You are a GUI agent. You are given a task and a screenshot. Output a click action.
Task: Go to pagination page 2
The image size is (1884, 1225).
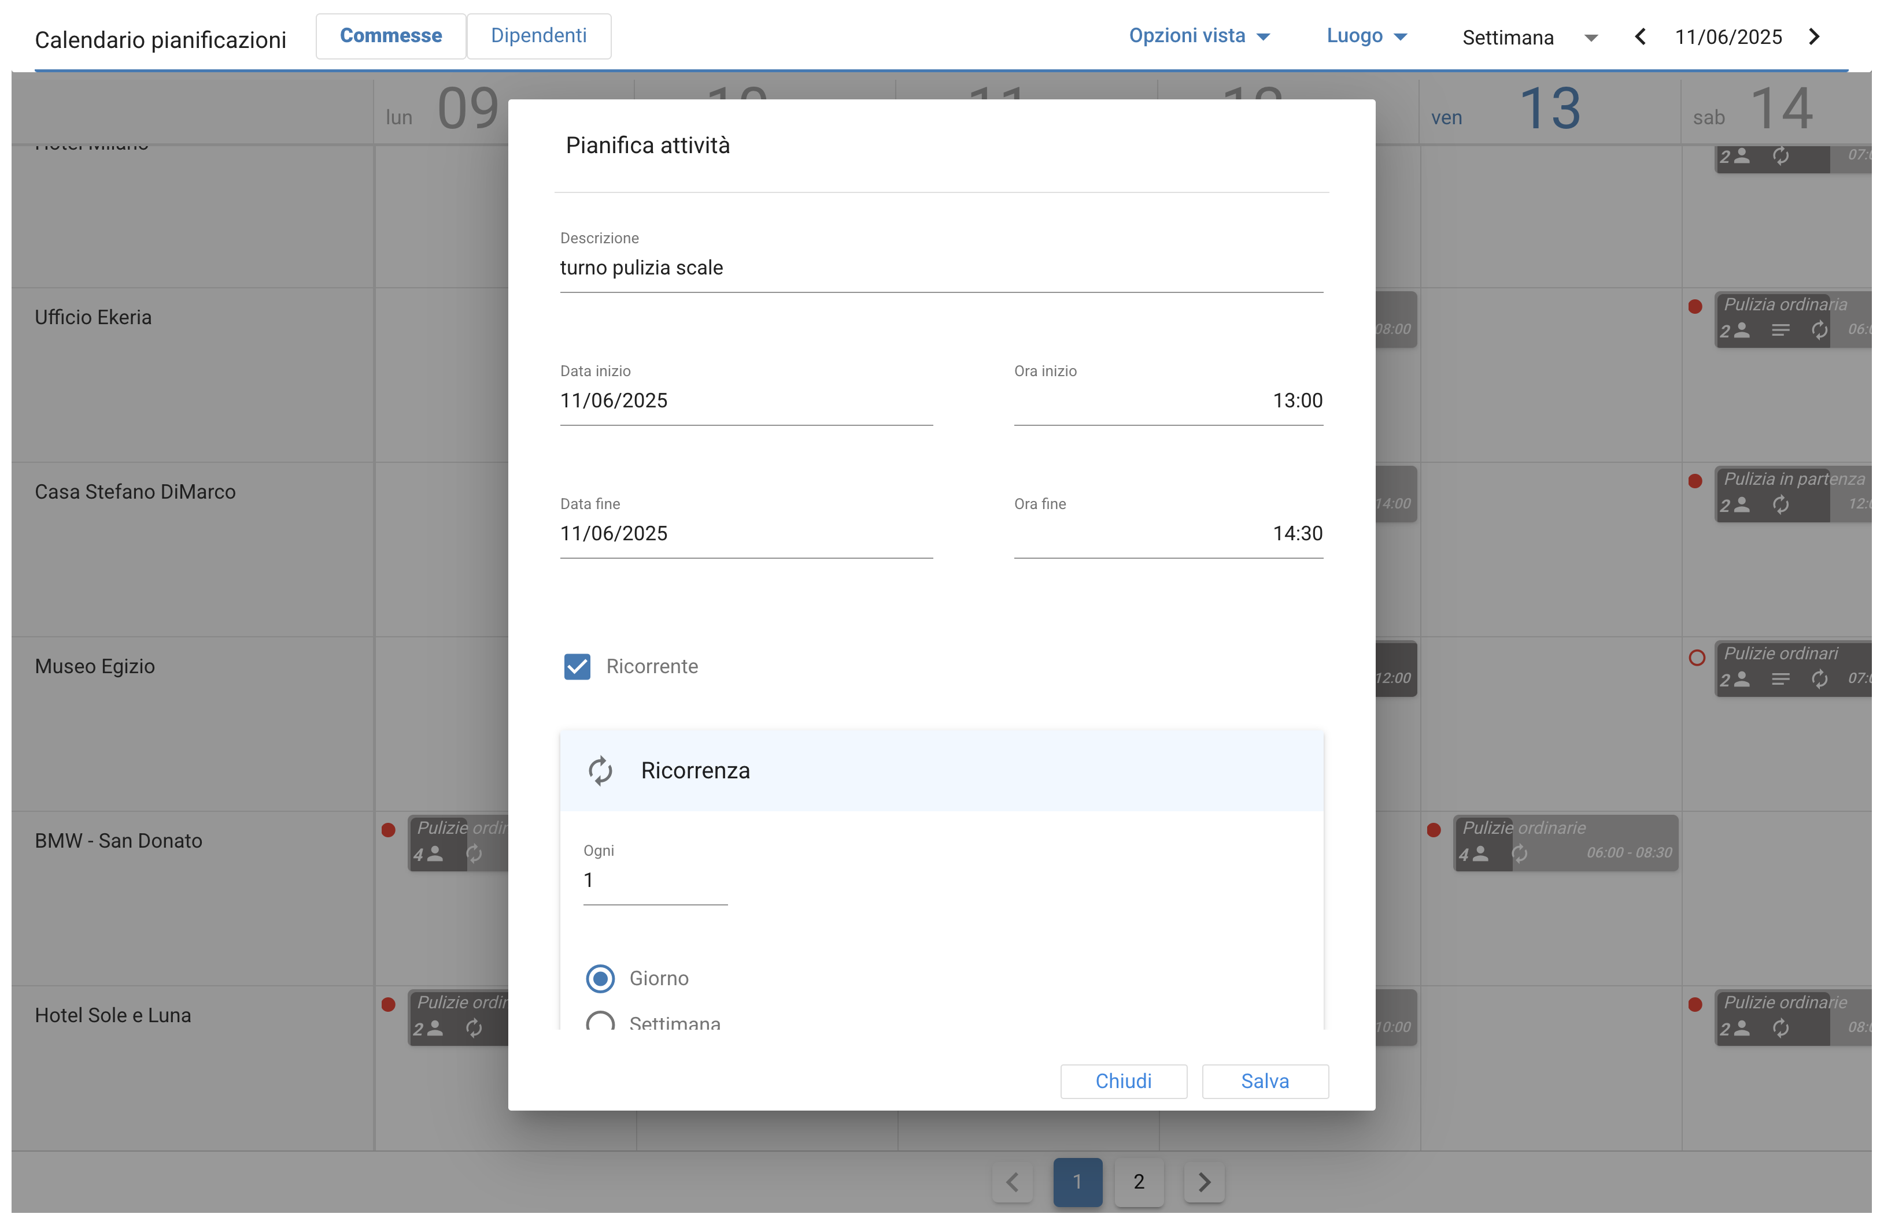pos(1138,1182)
